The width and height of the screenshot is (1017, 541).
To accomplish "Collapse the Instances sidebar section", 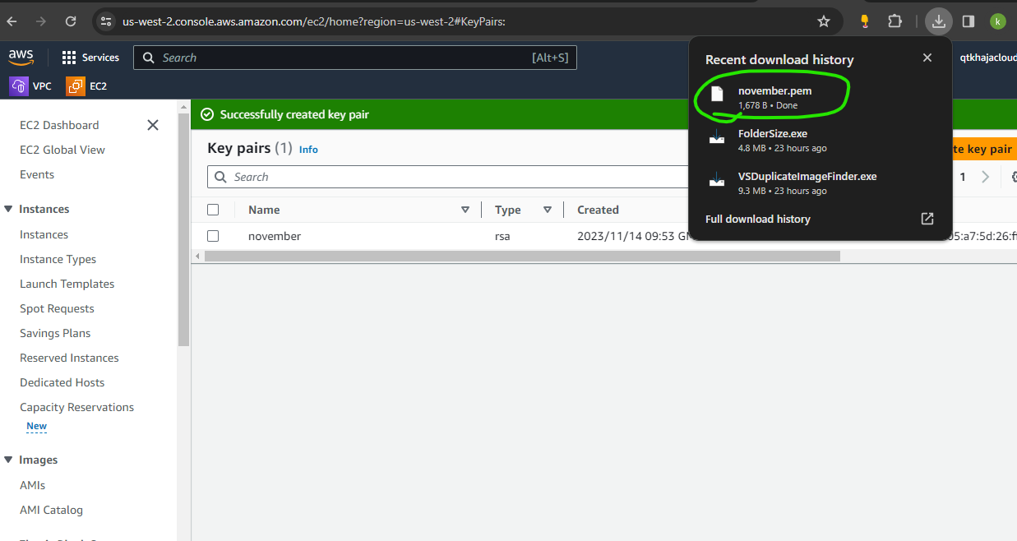I will pos(8,209).
